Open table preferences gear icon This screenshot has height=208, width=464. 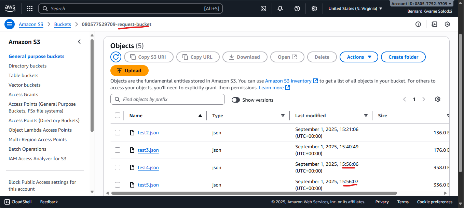(438, 99)
